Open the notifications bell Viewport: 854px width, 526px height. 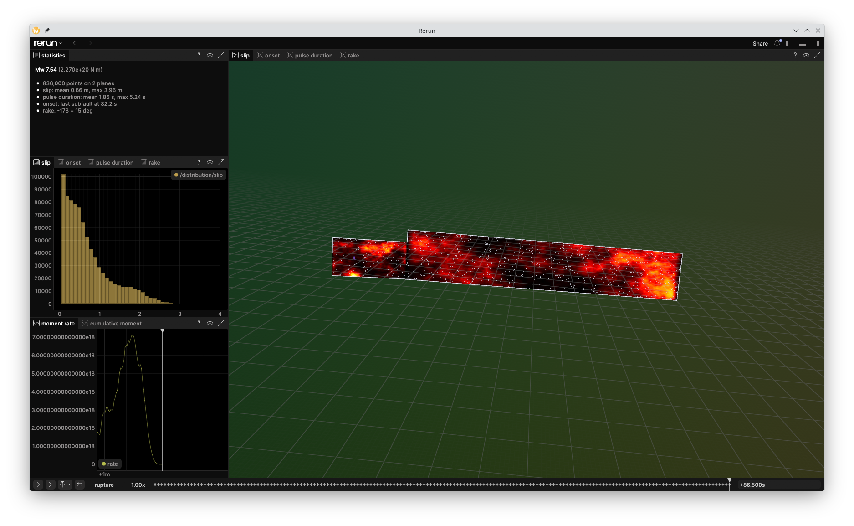777,43
